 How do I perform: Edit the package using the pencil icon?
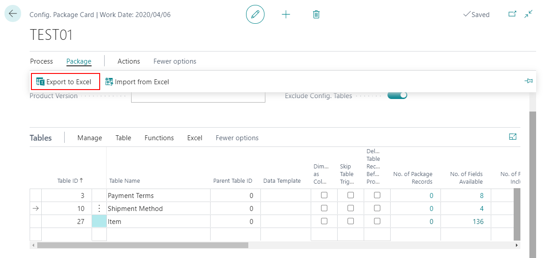(x=255, y=14)
